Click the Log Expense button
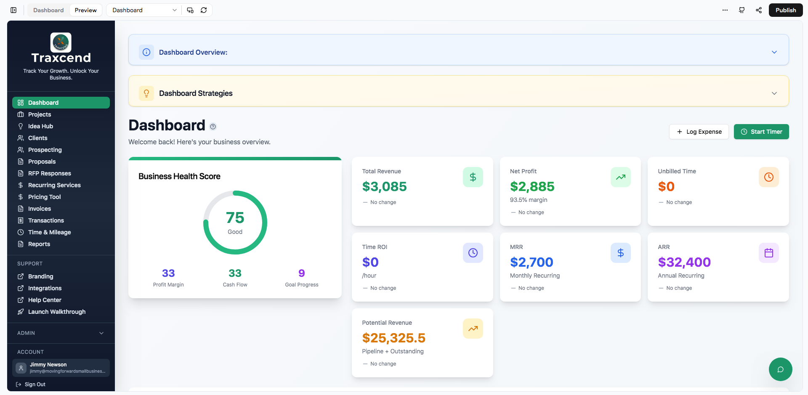The height and width of the screenshot is (395, 808). pyautogui.click(x=699, y=132)
